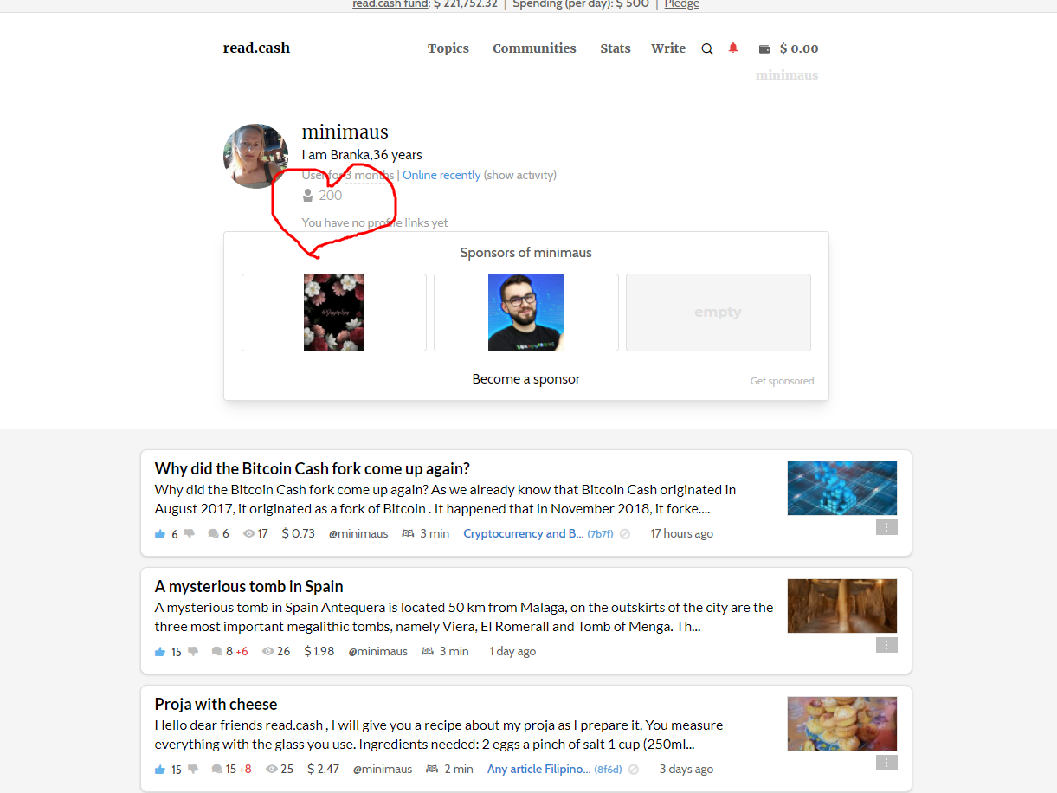Click the faded minimaus username under wallet
Screen dimensions: 1057x793
(787, 75)
